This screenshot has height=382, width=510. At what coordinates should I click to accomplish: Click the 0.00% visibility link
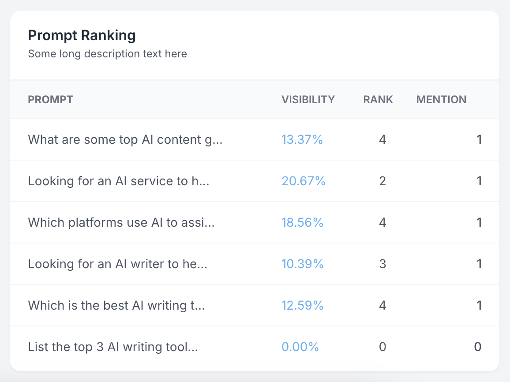click(x=300, y=347)
